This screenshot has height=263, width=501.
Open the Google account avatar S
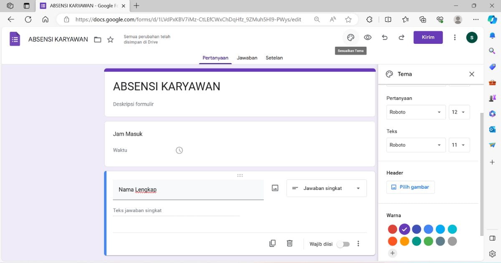click(472, 37)
